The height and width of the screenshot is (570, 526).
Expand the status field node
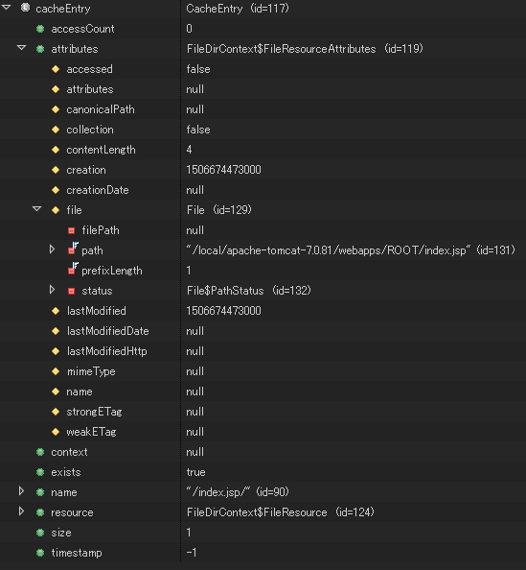[53, 290]
